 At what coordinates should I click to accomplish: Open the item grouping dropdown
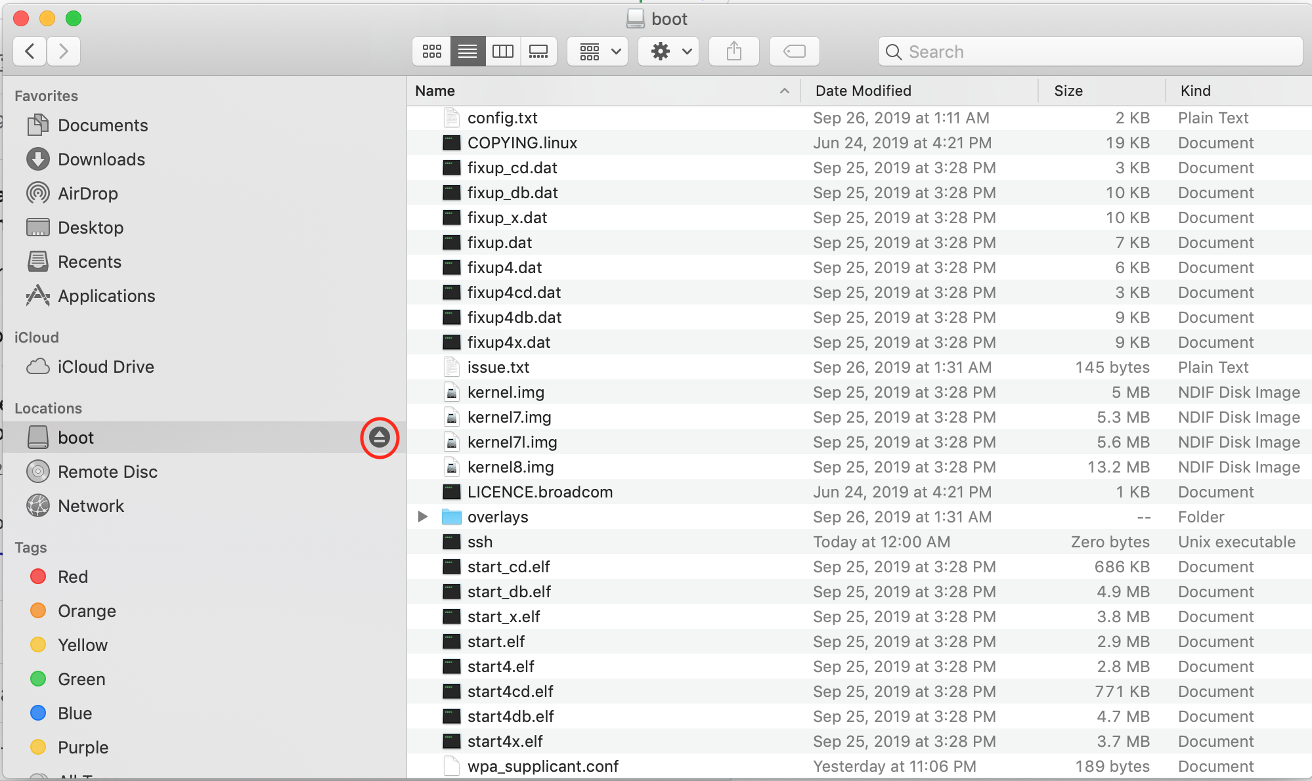click(596, 51)
